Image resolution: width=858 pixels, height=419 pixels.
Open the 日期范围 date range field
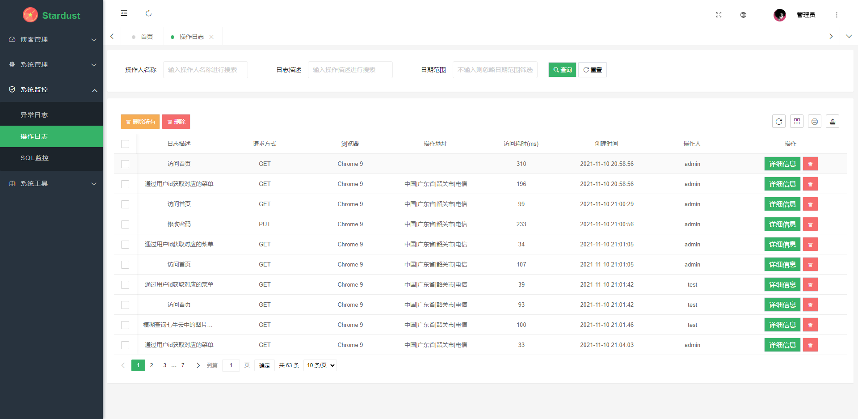click(495, 70)
